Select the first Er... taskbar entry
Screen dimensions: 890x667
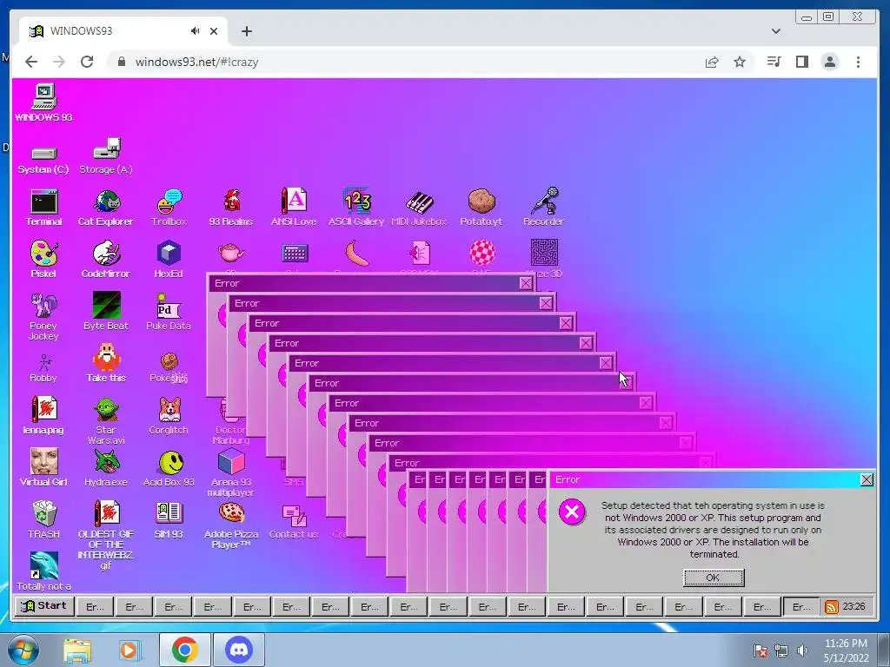point(95,607)
